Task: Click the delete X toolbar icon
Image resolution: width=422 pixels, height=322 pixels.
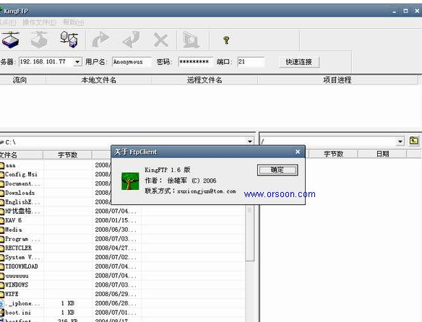Action: (161, 40)
